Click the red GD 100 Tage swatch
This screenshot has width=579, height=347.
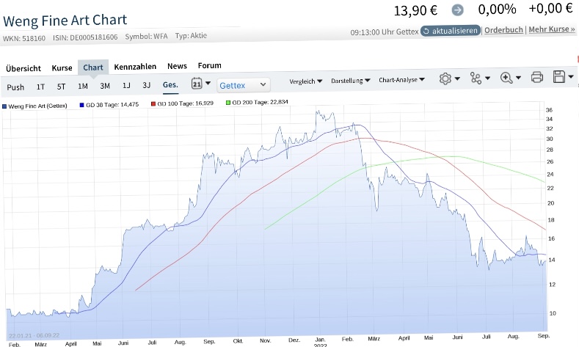[x=153, y=104]
